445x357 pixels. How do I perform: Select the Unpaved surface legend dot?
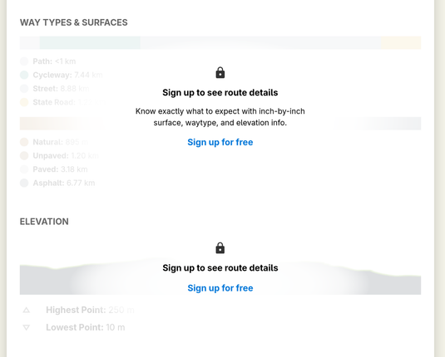pyautogui.click(x=24, y=155)
